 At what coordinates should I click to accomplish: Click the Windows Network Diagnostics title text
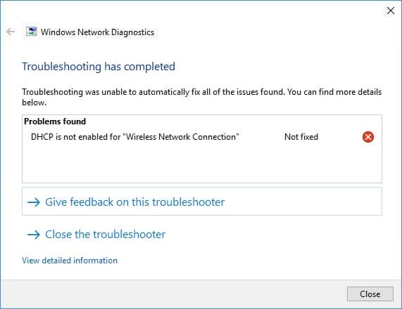click(x=97, y=32)
